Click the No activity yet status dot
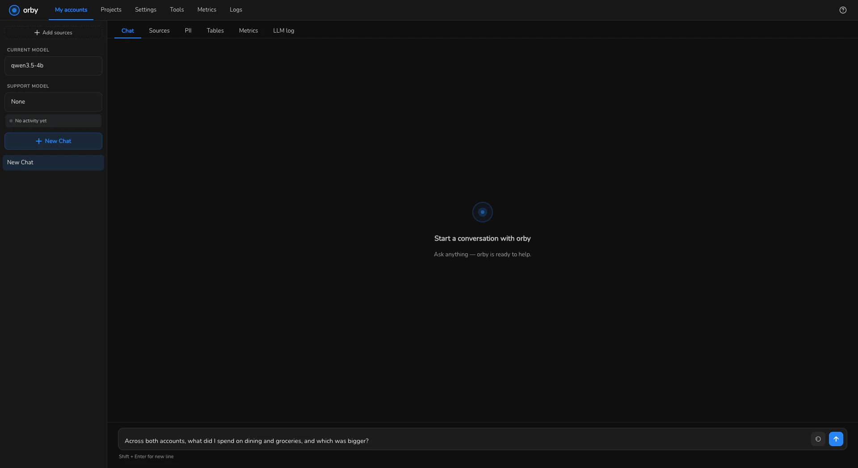This screenshot has width=858, height=468. pos(11,121)
